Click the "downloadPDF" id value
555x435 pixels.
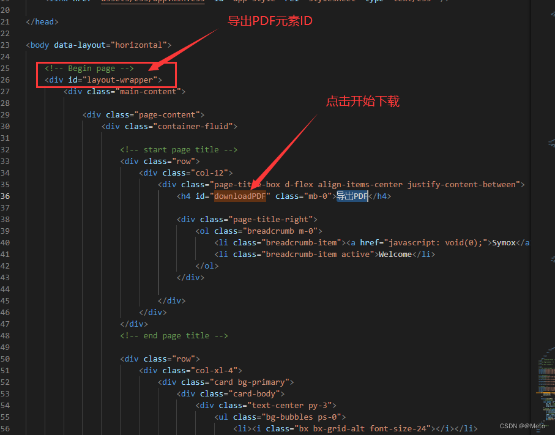click(240, 196)
